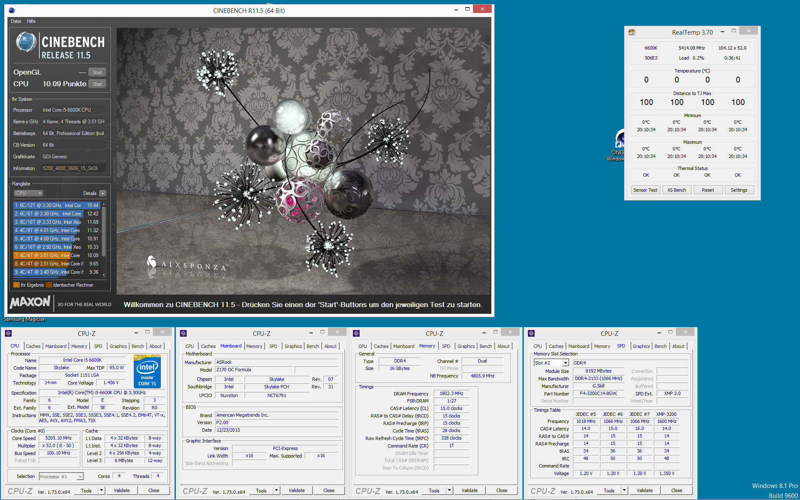Screen dimensions: 800x500
Task: Expand Tools dropdown arrow in SPD CPU-Z window
Action: point(624,490)
